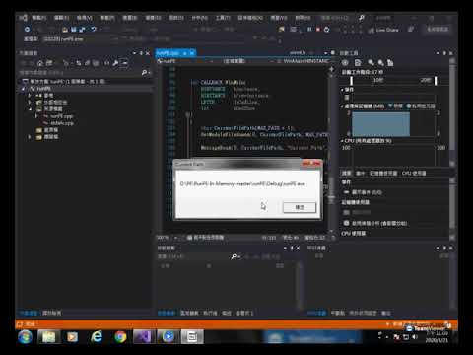Click the search icon in the Autos panel
This screenshot has width=473, height=355.
click(234, 256)
